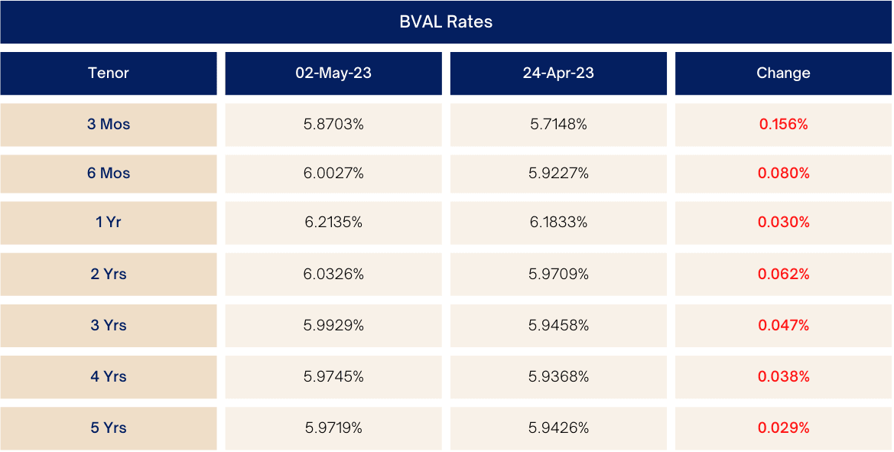
Task: Click the 1 Yr tenor cell
Action: [109, 223]
